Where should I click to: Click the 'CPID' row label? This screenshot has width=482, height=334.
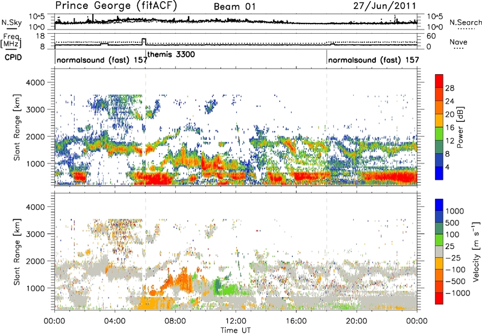click(x=13, y=57)
